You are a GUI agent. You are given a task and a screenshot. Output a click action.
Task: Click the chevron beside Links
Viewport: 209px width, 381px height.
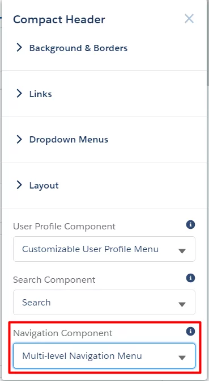(x=19, y=94)
